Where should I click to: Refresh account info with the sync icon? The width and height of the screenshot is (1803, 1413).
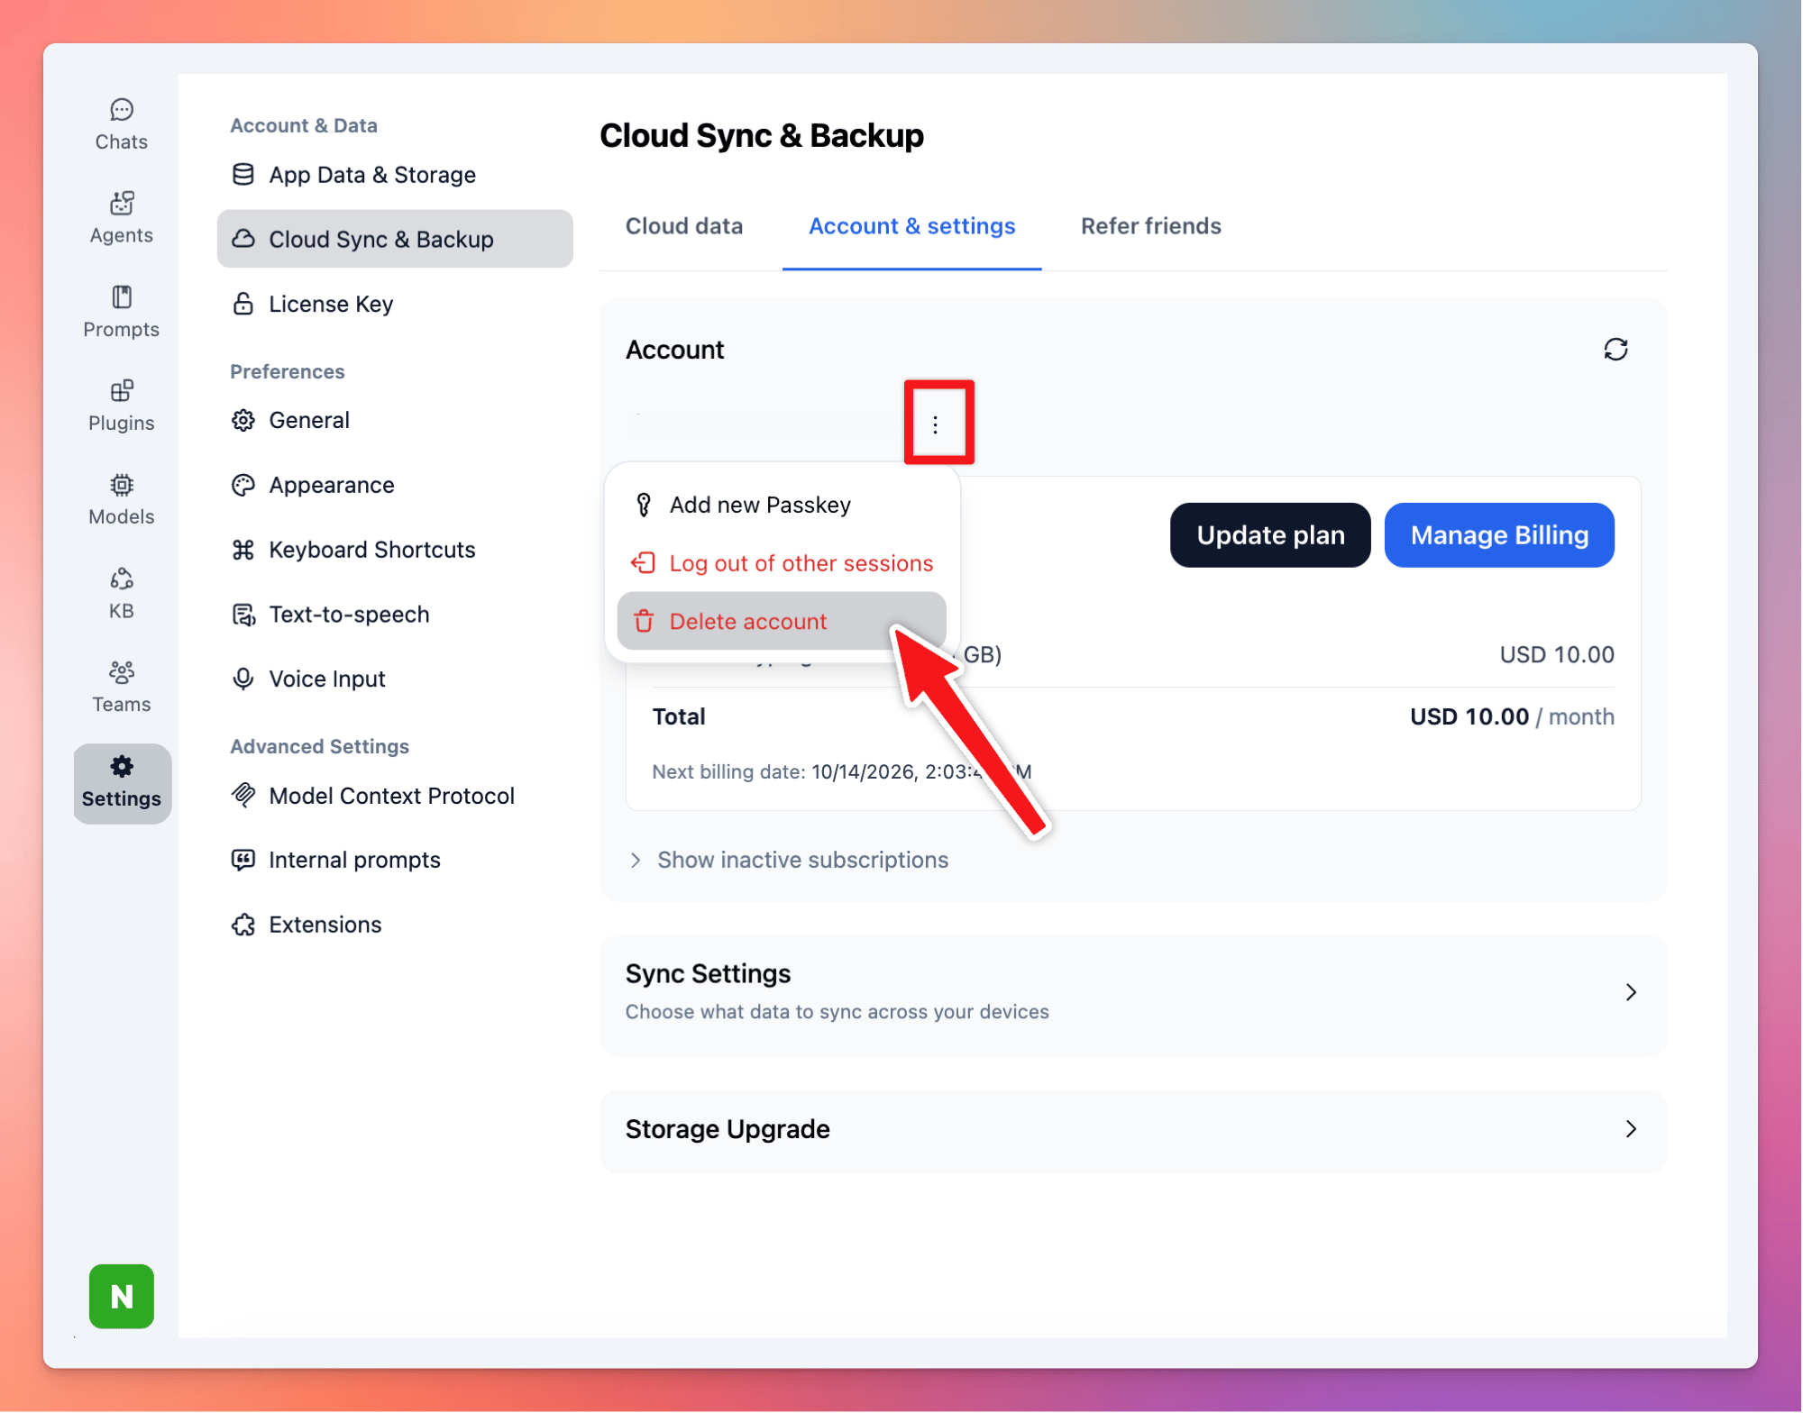point(1615,350)
